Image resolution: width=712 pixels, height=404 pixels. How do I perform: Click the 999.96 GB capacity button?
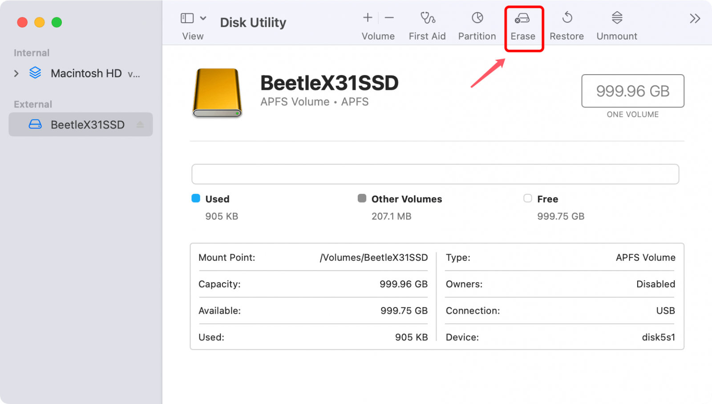pyautogui.click(x=632, y=91)
